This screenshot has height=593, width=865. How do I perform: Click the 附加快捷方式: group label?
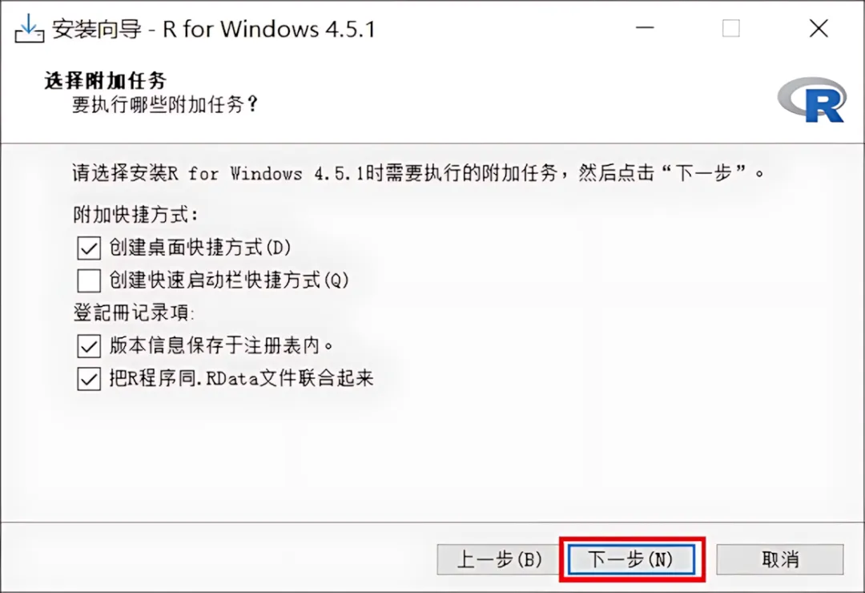point(135,215)
